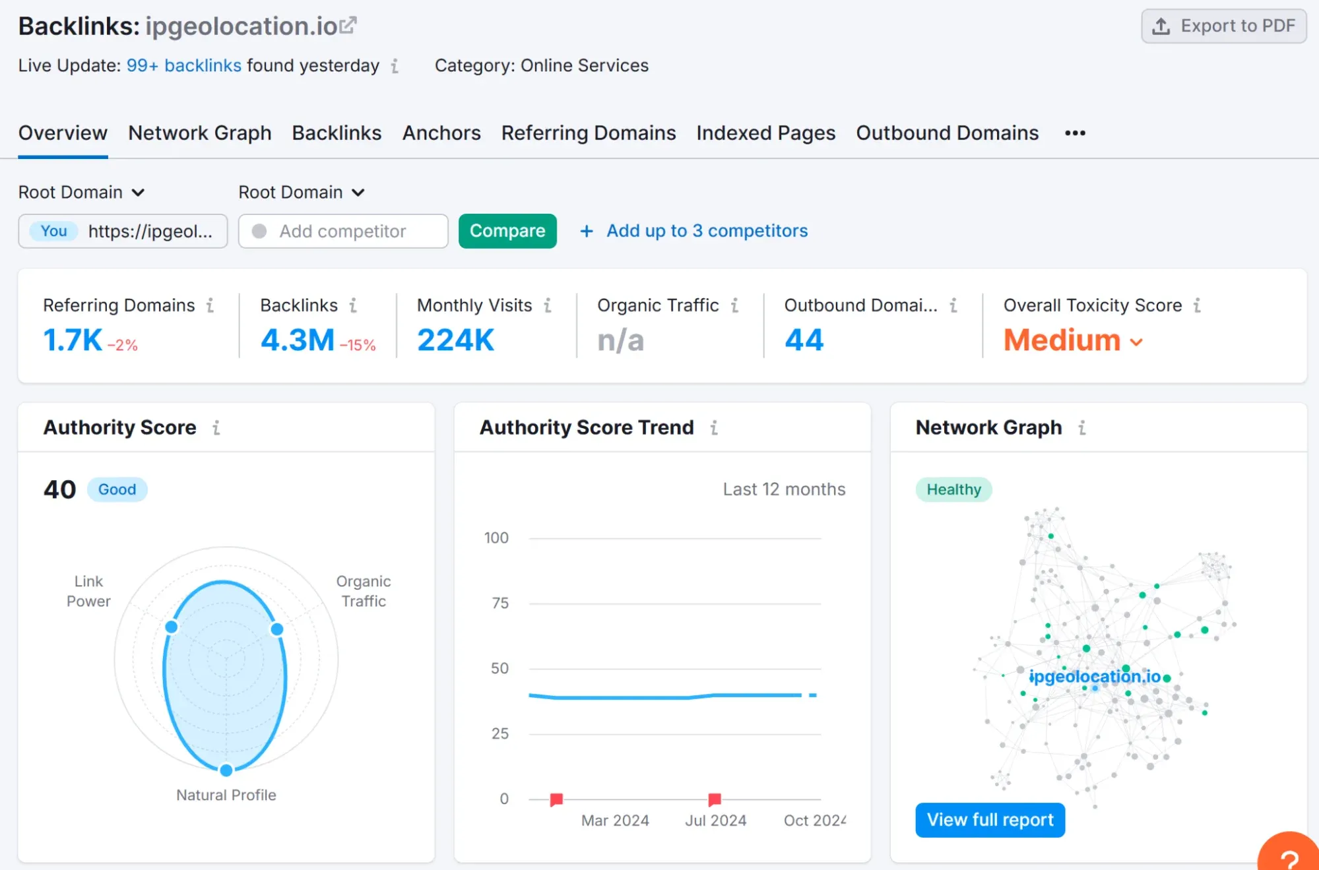Click the View full report button

click(990, 820)
